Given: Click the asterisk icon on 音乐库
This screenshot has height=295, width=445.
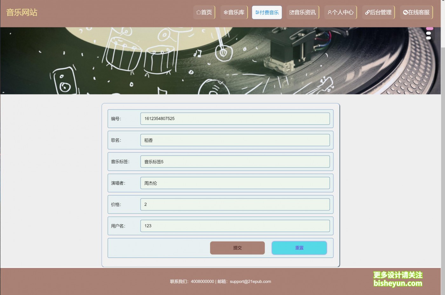Looking at the screenshot, I should (x=226, y=12).
